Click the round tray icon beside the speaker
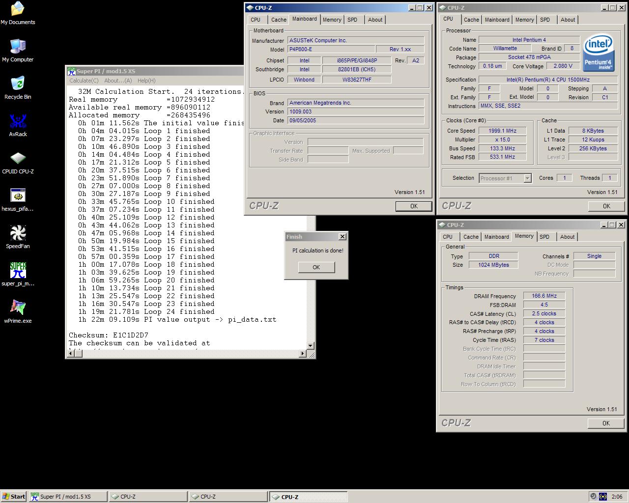 point(602,497)
